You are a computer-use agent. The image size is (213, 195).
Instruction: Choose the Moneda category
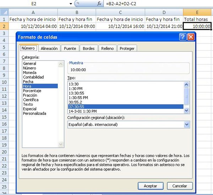coord(40,73)
